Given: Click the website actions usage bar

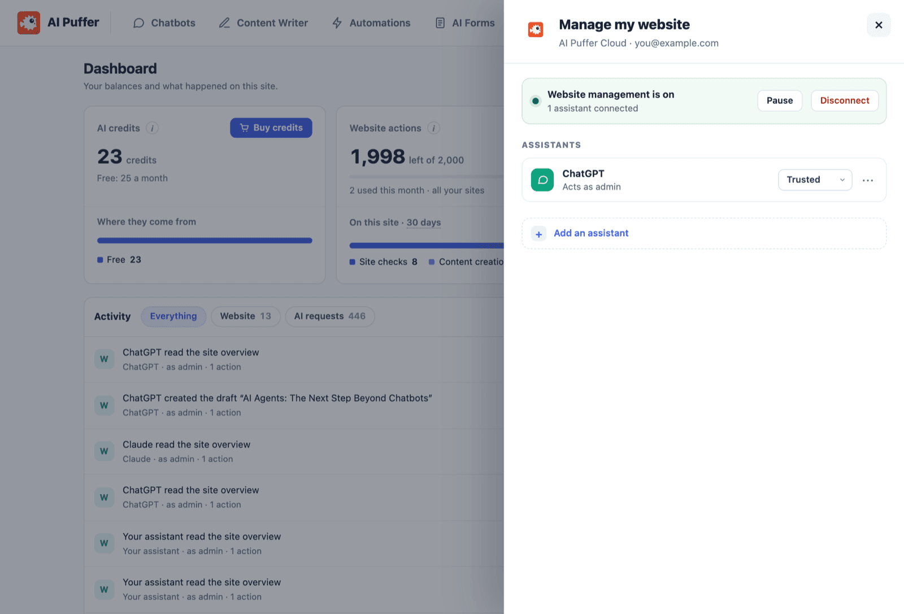Looking at the screenshot, I should 427,246.
